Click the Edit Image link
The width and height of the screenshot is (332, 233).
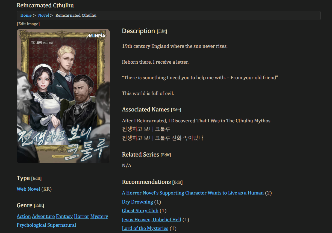pos(28,24)
